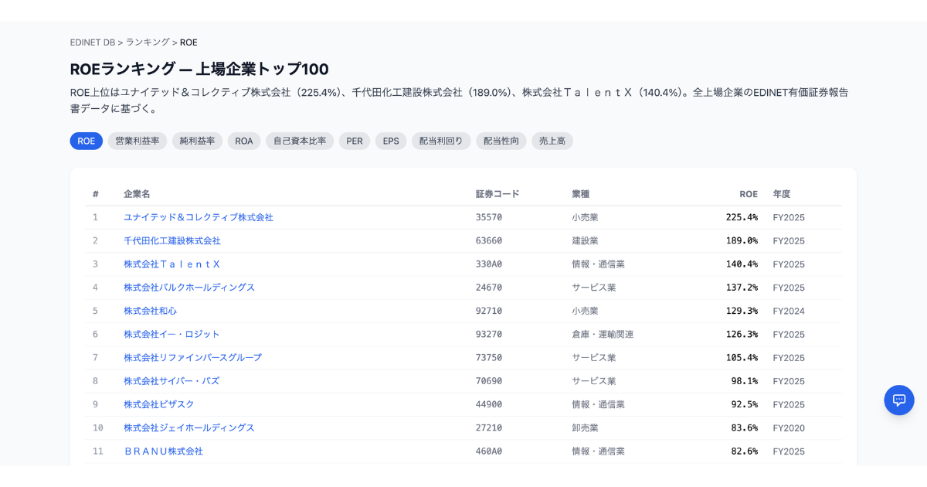The height and width of the screenshot is (487, 927).
Task: Select the ROE ranking tab
Action: click(x=86, y=141)
